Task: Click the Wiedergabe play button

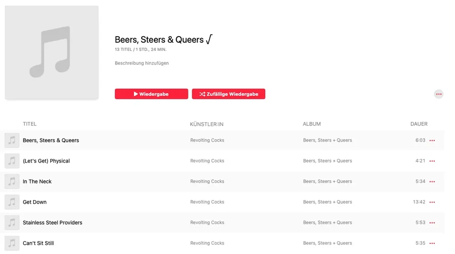Action: pos(151,94)
